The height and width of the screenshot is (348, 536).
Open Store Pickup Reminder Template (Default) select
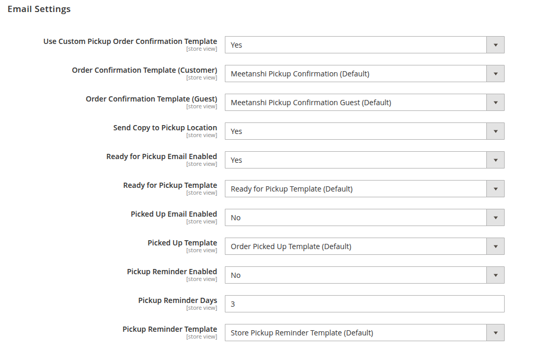coord(364,332)
